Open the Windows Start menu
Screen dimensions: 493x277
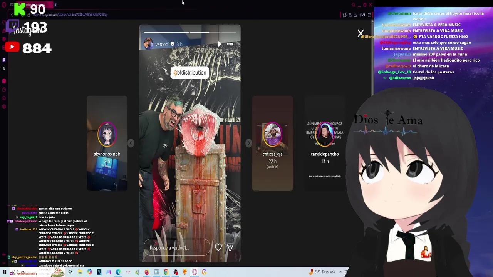5,272
